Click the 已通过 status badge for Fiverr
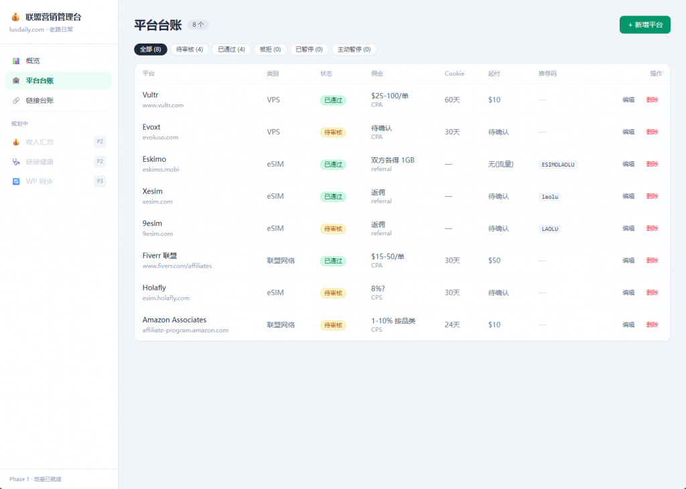 [x=333, y=261]
